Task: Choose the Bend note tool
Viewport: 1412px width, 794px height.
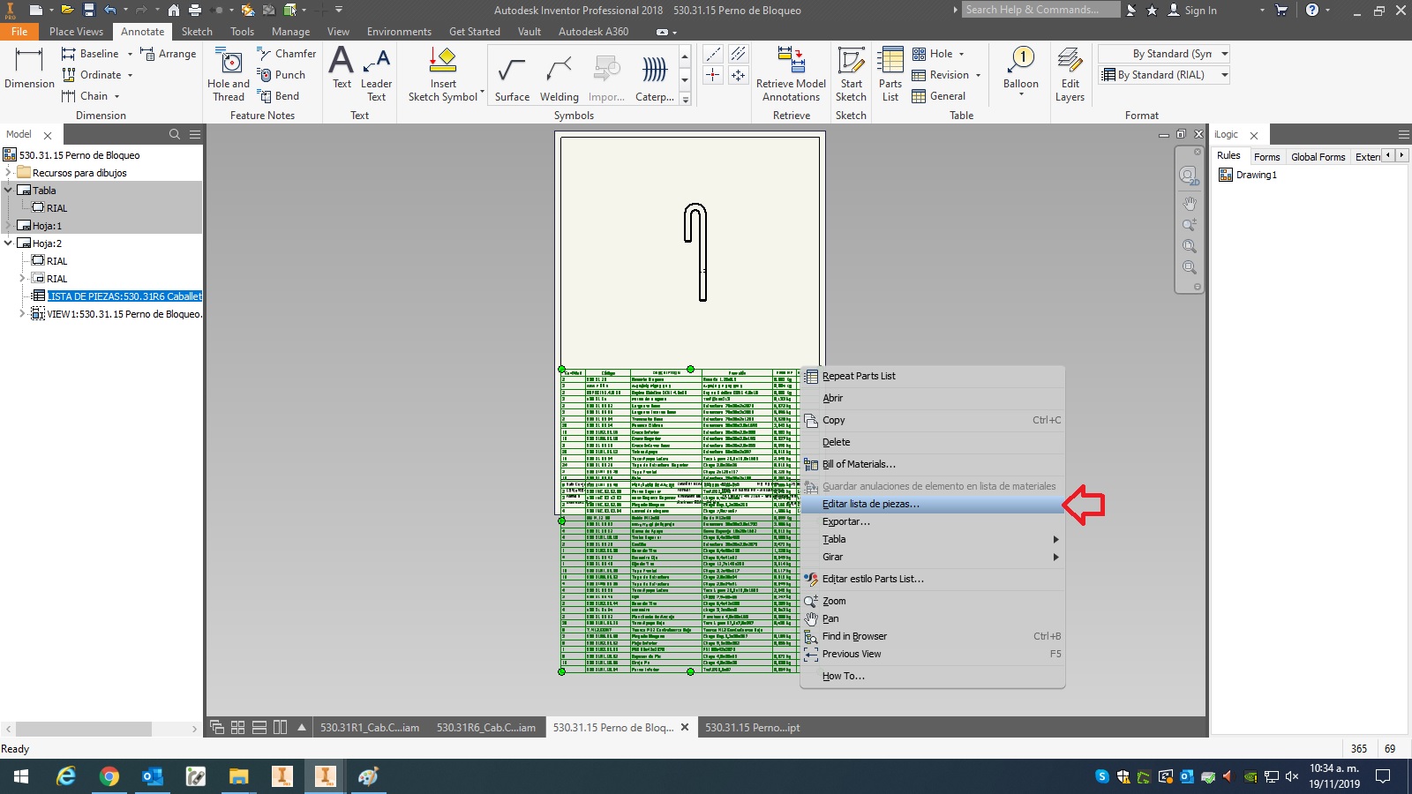Action: [x=279, y=96]
